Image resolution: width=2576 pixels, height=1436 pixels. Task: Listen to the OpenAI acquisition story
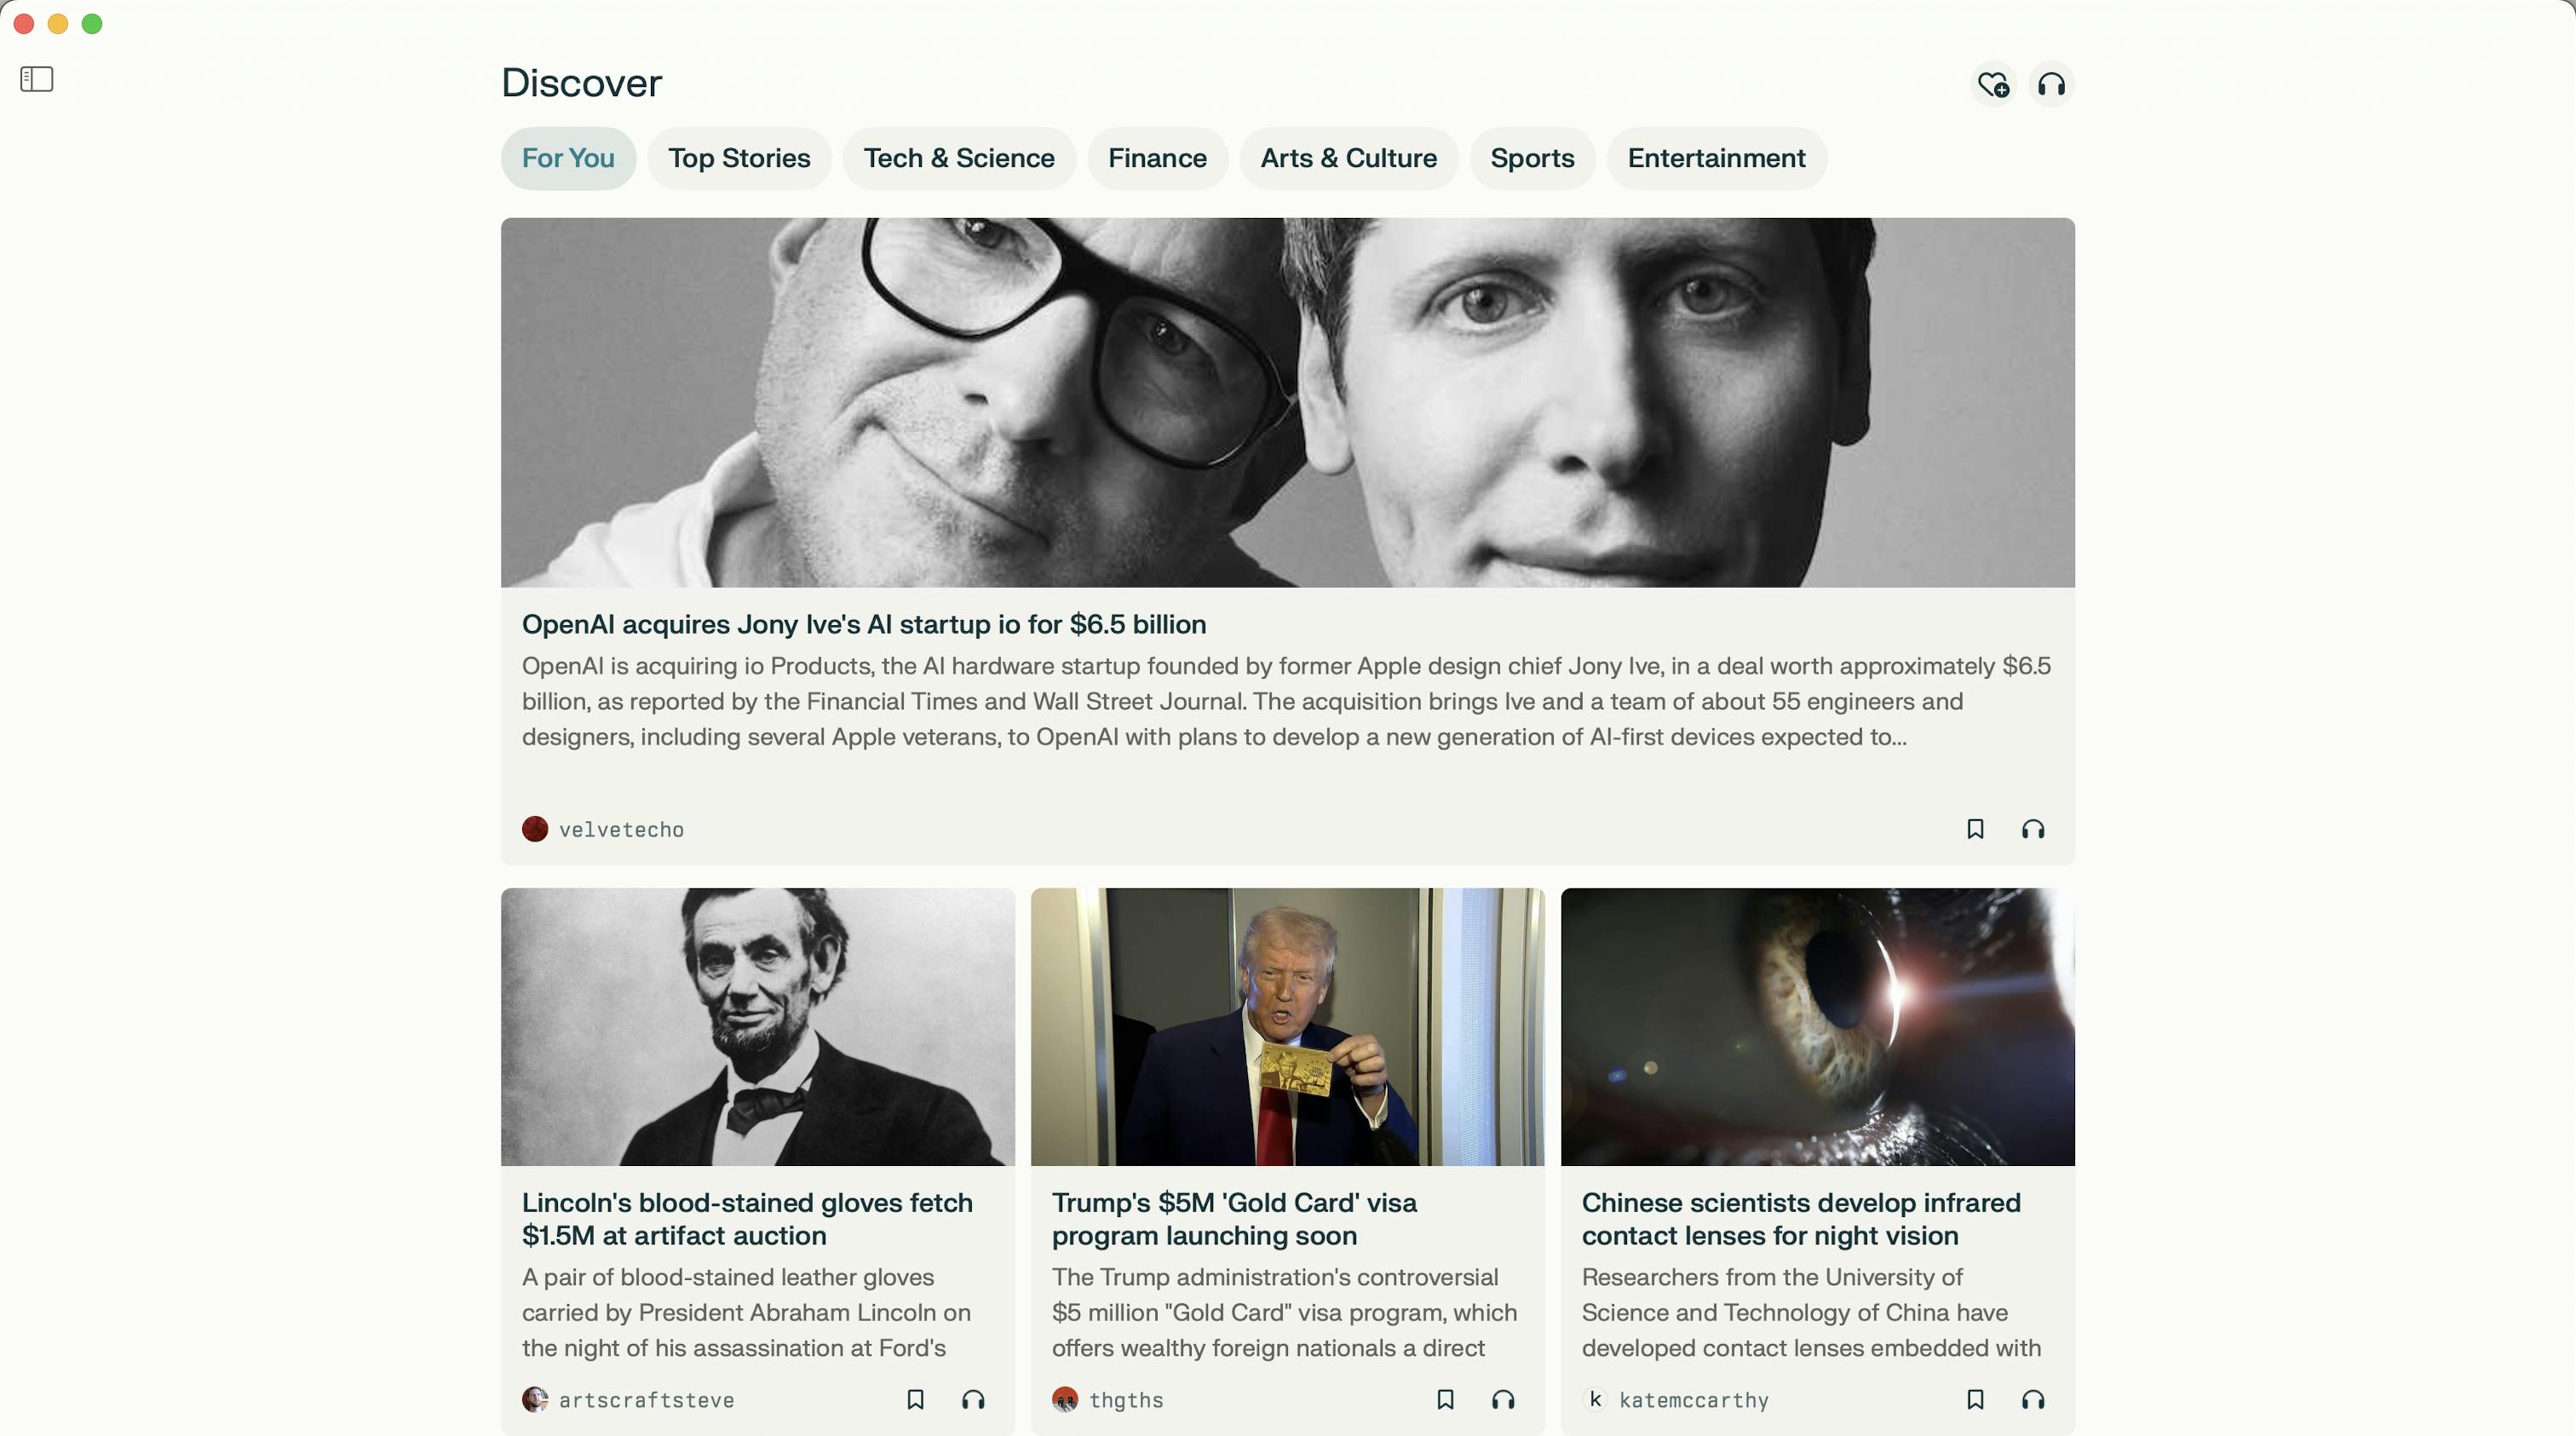point(2033,829)
